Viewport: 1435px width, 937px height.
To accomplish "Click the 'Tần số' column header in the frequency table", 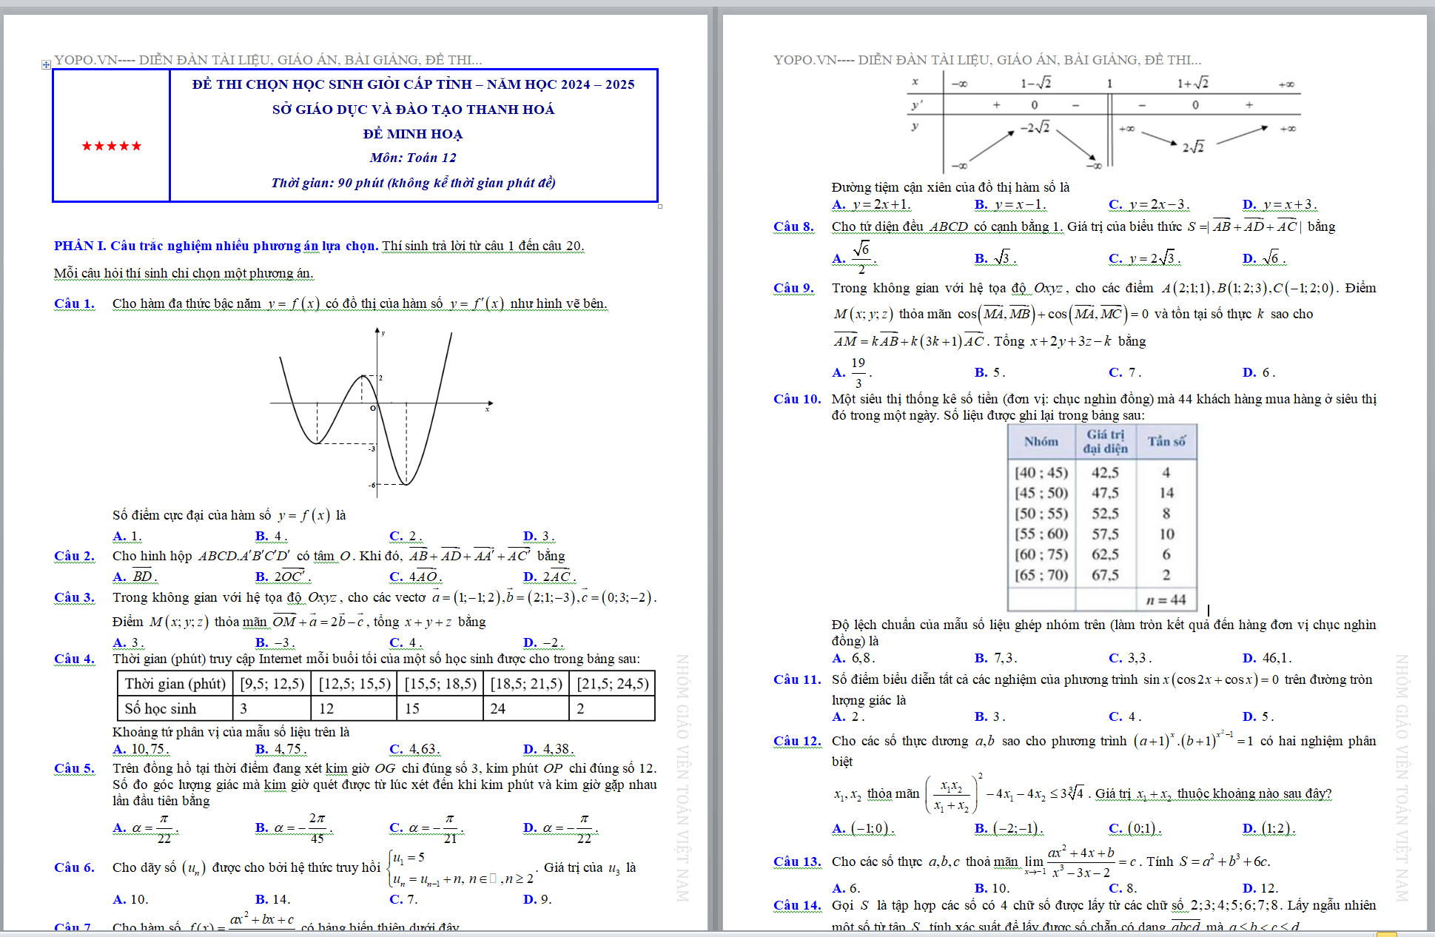I will click(1166, 441).
